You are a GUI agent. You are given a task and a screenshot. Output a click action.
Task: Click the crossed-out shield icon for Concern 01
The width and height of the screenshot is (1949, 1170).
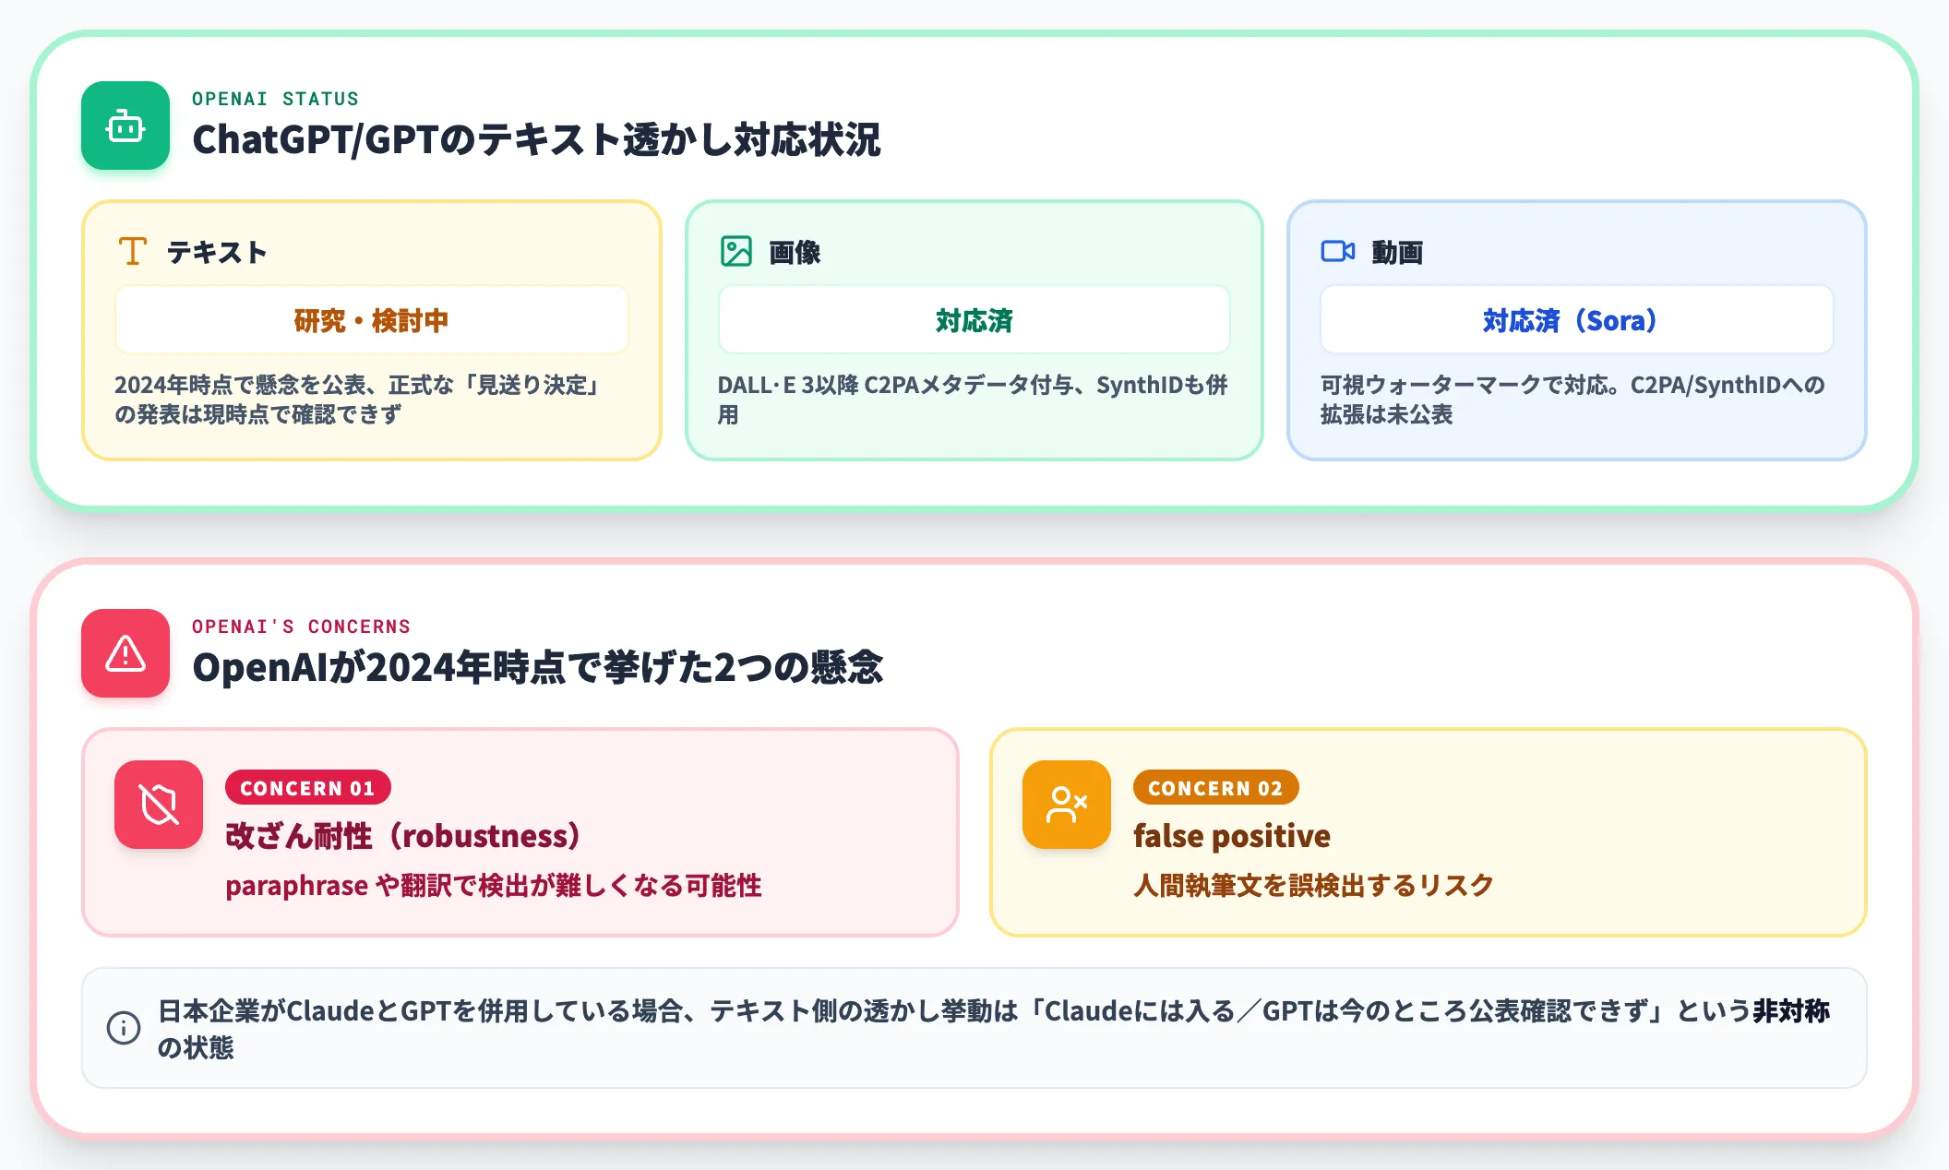[159, 805]
